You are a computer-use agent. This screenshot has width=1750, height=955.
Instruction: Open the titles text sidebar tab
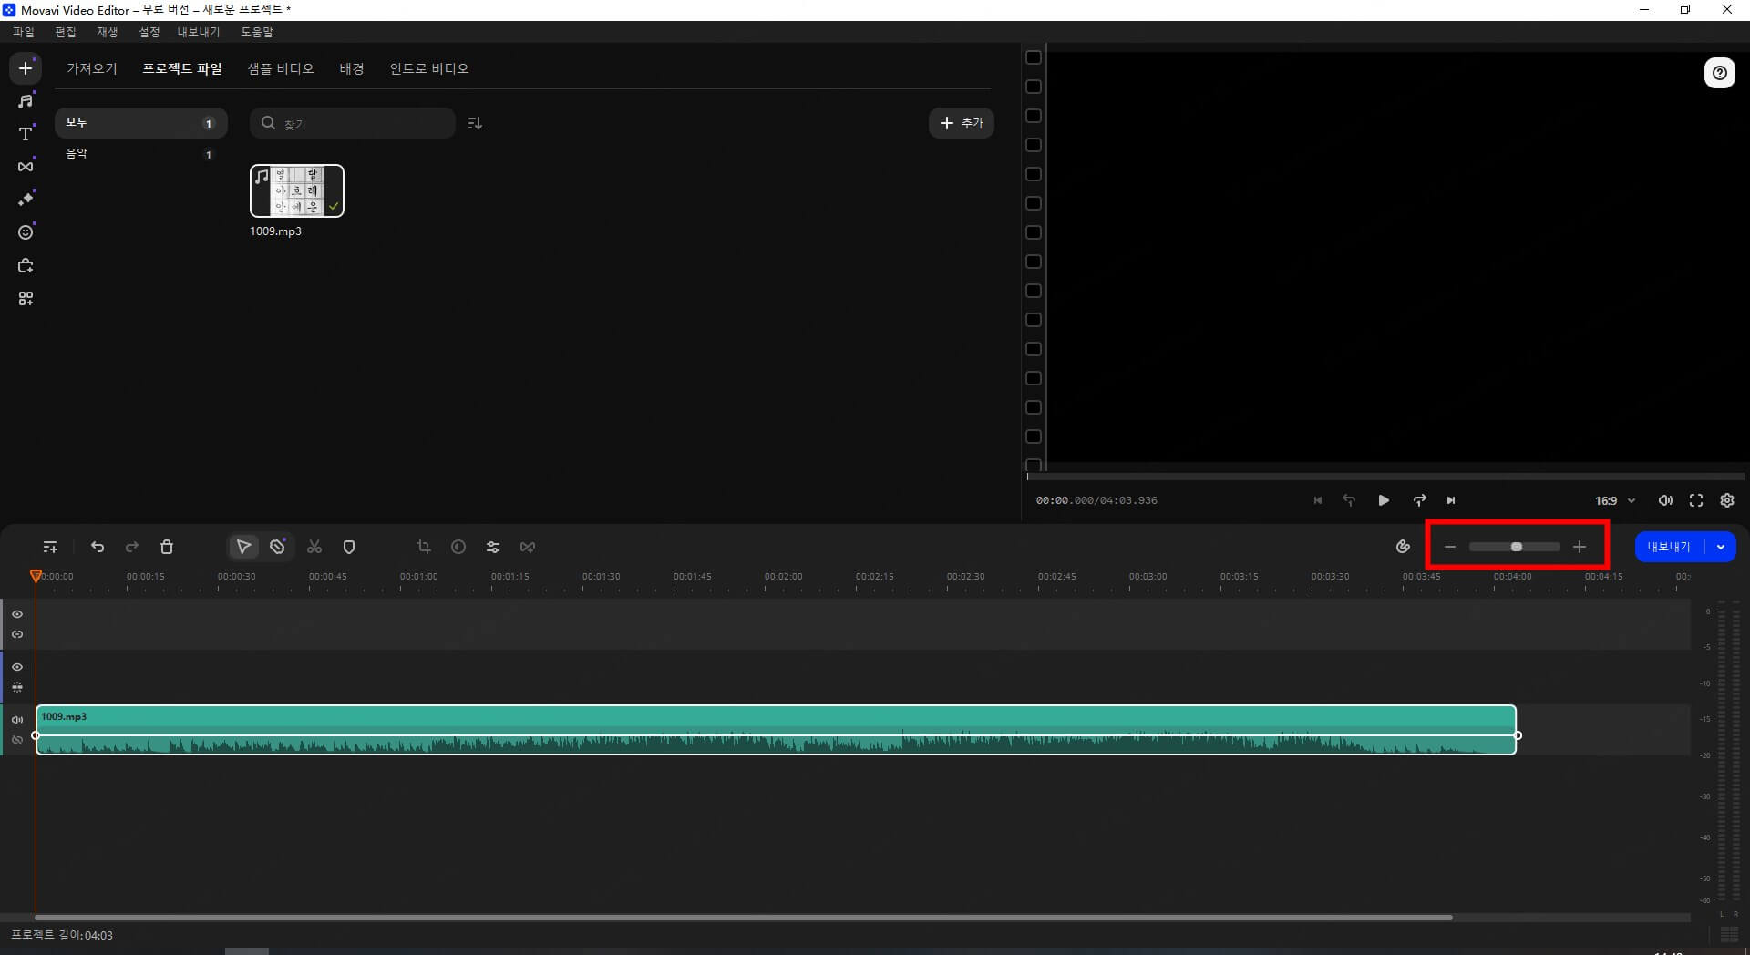click(26, 134)
